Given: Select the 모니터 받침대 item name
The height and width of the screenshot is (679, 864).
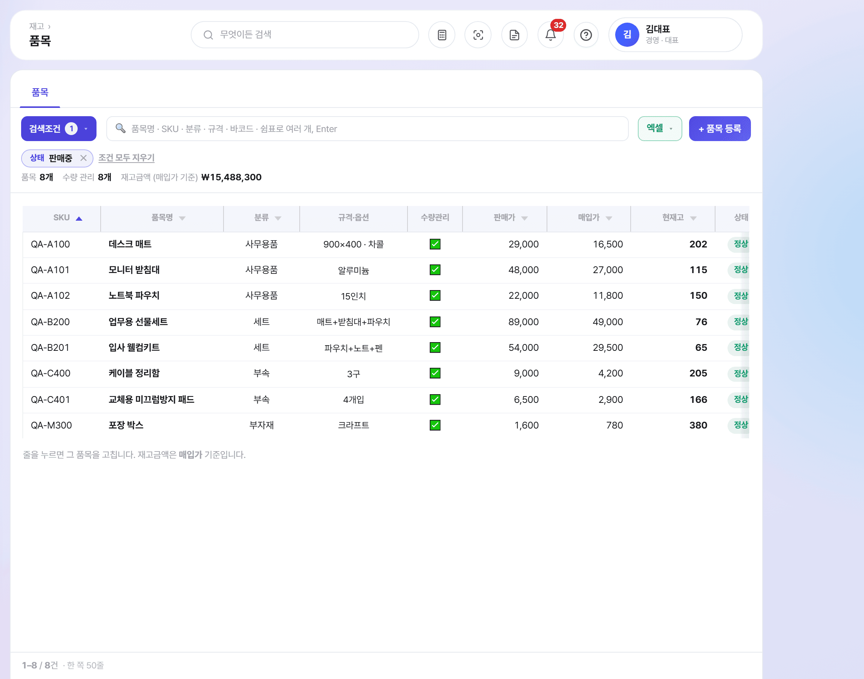Looking at the screenshot, I should click(134, 270).
